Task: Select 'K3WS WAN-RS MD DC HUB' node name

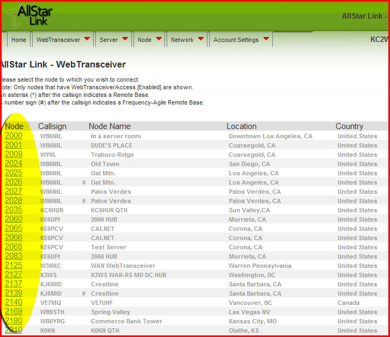Action: click(x=129, y=275)
